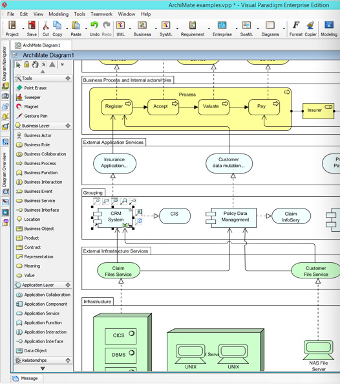The width and height of the screenshot is (340, 384).
Task: Collapse the Application Layer palette group
Action: click(68, 285)
